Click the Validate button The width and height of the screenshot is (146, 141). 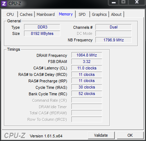pos(101,135)
